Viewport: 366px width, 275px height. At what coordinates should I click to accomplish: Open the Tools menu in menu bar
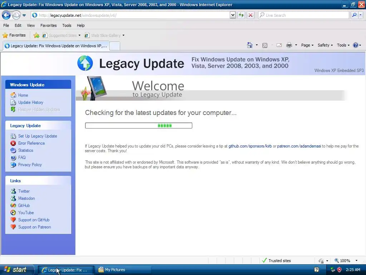[67, 25]
